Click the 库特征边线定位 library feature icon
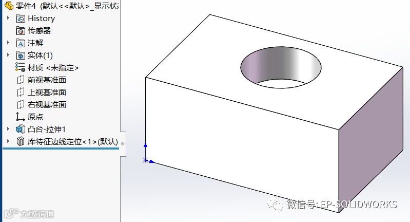Image resolution: width=410 pixels, height=222 pixels. click(x=21, y=142)
